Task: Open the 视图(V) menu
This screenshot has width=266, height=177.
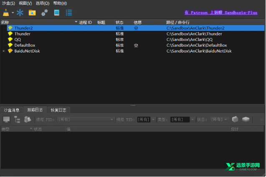Action: tap(25, 3)
